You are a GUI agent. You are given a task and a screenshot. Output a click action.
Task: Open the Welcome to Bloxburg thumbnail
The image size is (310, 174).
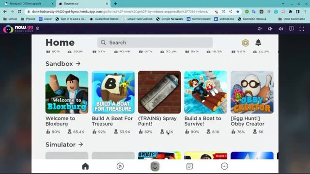[67, 92]
